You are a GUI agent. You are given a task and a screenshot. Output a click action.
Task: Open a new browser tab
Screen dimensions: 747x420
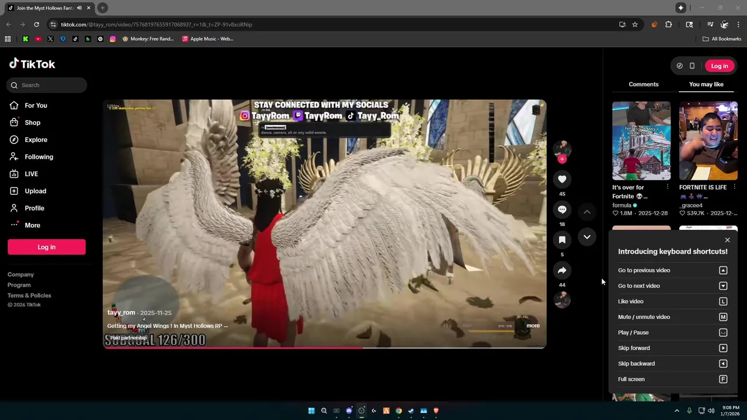(102, 8)
